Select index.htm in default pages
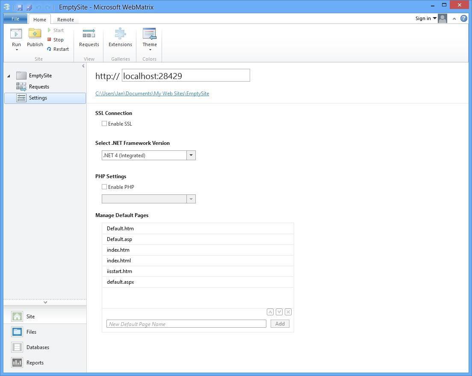The width and height of the screenshot is (472, 376). pos(198,250)
